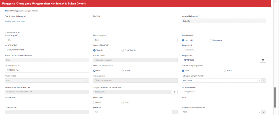Screen dimensions: 279x115
Task: Tick the Registrasi mTOYOTA checkbox
Action: pyautogui.click(x=5, y=33)
